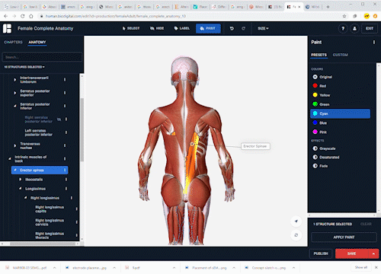The image size is (381, 274).
Task: Open the structures selected dropdown
Action: click(24, 67)
